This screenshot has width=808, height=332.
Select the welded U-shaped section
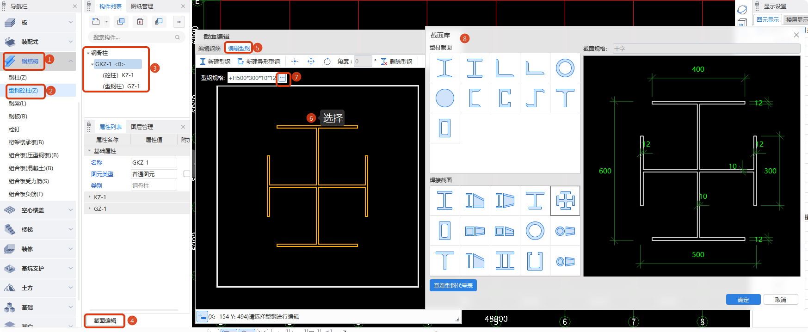(x=535, y=261)
